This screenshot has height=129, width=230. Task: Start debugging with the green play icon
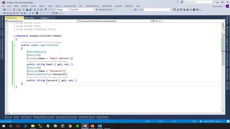click(x=97, y=10)
